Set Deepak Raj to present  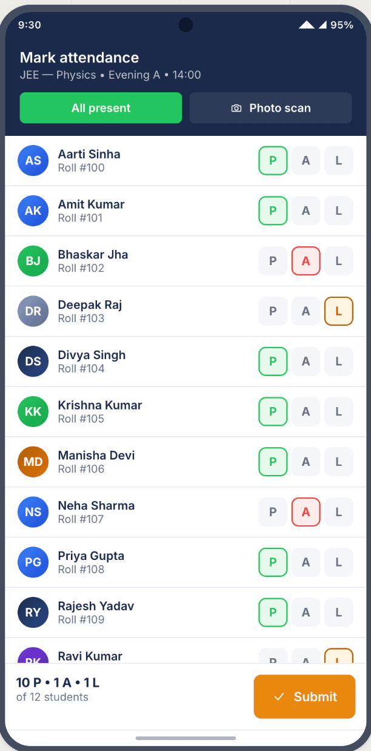(273, 311)
